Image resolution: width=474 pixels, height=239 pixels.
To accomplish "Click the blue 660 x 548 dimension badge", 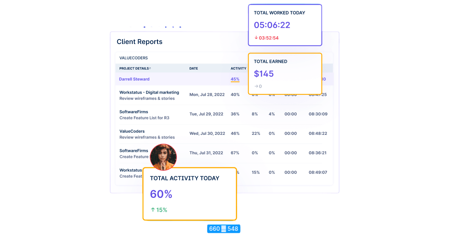I will pos(223,229).
